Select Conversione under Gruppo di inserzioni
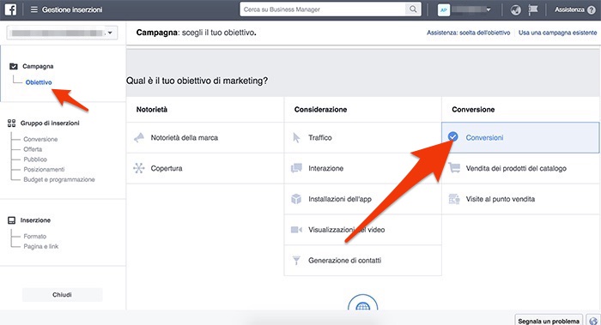The image size is (601, 325). [40, 139]
